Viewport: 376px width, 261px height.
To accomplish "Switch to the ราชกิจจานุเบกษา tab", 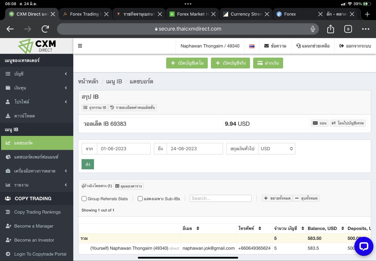I will tap(139, 14).
